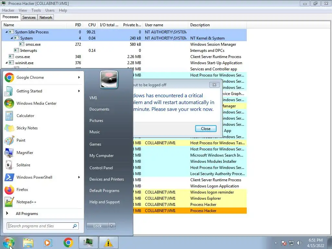Screen dimensions: 332x249
Task: Open Chrome icon in taskbar
Action: click(68, 243)
